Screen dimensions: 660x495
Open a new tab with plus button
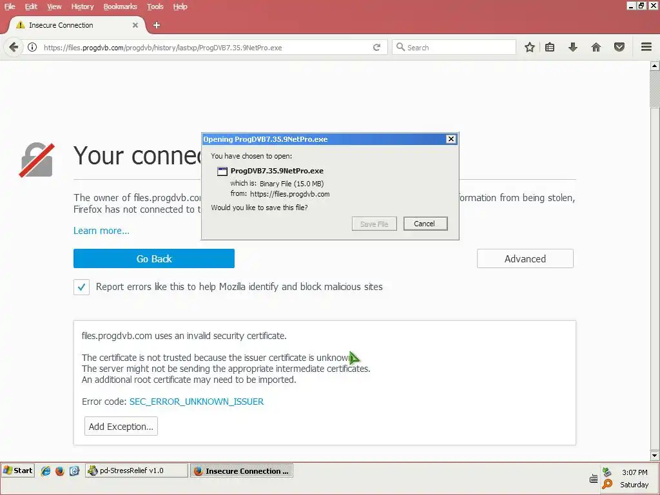click(157, 25)
